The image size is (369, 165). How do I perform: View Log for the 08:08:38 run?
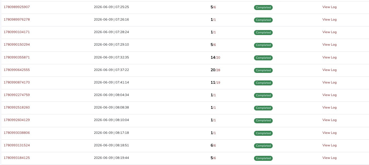(x=329, y=107)
